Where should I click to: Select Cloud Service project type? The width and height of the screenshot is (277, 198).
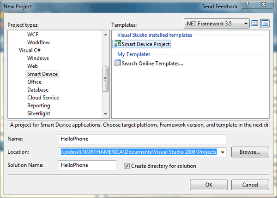point(43,98)
